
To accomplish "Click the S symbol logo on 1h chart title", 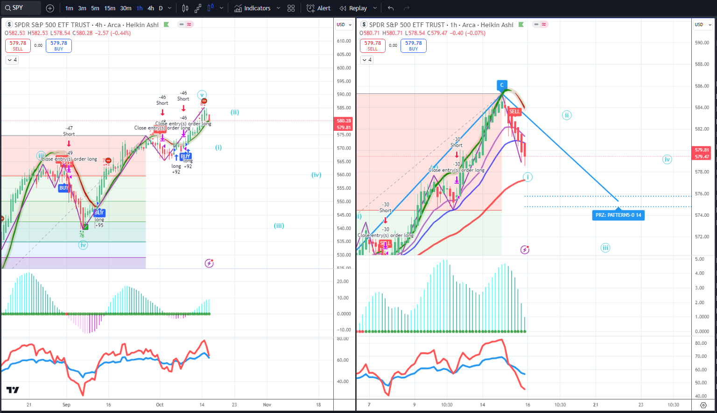I will [x=364, y=25].
